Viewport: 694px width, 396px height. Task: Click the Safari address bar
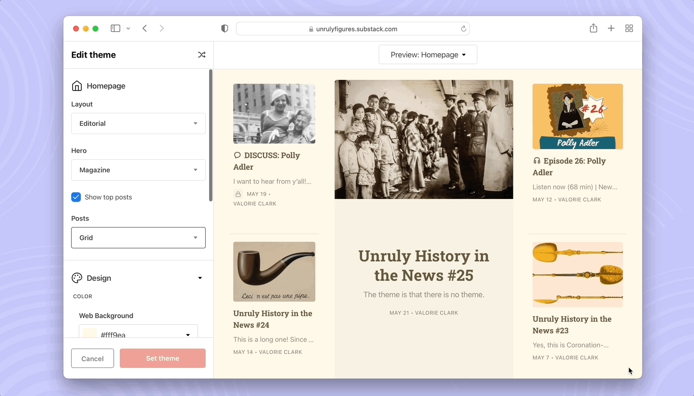[x=353, y=29]
